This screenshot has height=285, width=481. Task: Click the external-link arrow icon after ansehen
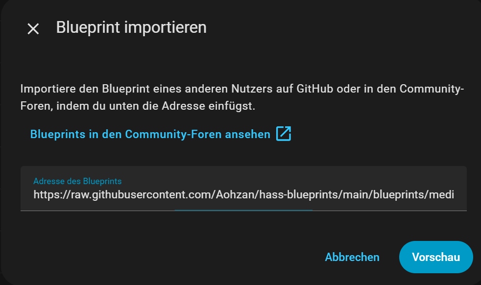tap(284, 134)
